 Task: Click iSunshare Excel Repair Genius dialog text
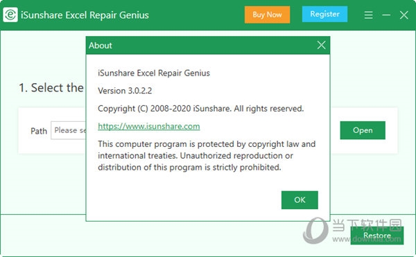(154, 73)
